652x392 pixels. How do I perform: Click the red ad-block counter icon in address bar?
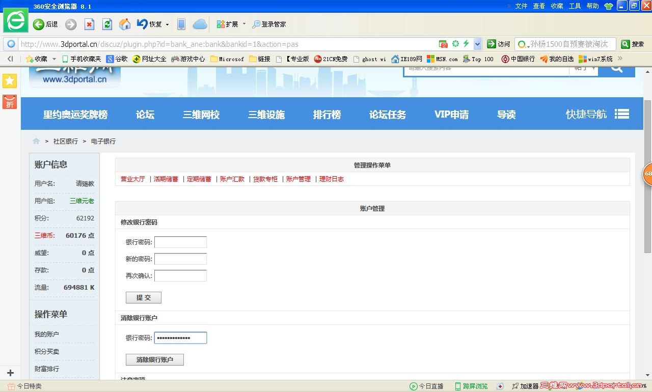[443, 44]
